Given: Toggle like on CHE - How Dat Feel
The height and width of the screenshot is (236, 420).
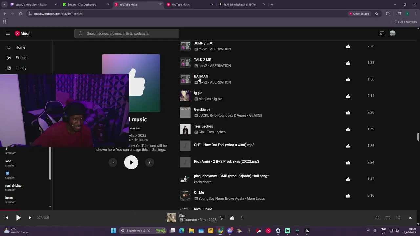Looking at the screenshot, I should pos(348,146).
